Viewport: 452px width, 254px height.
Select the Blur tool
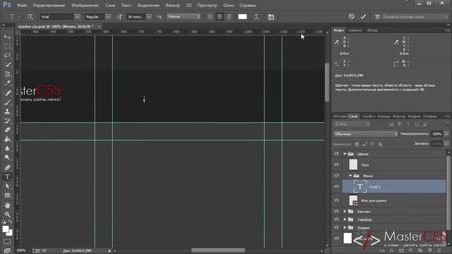click(8, 148)
